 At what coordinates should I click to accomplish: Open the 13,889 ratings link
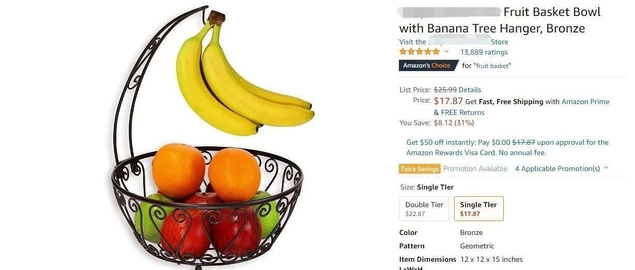tap(484, 52)
